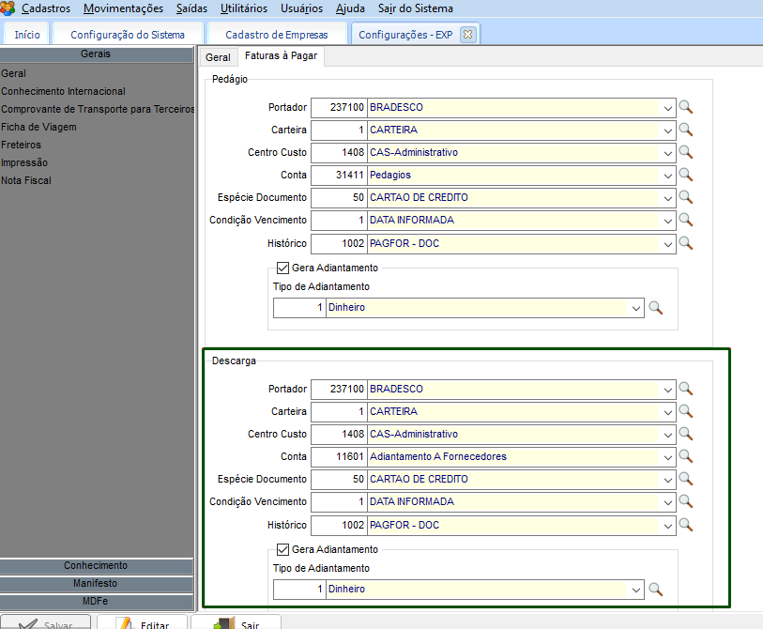Click Pedágio Conta code field 31411
Image resolution: width=763 pixels, height=629 pixels.
click(x=339, y=176)
